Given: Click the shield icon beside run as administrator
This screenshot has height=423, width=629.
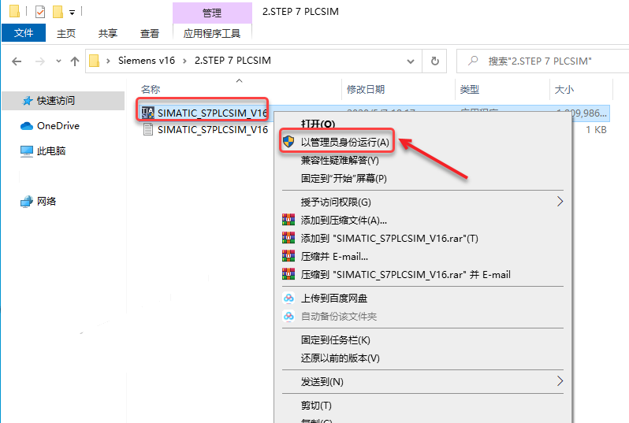Looking at the screenshot, I should point(288,142).
